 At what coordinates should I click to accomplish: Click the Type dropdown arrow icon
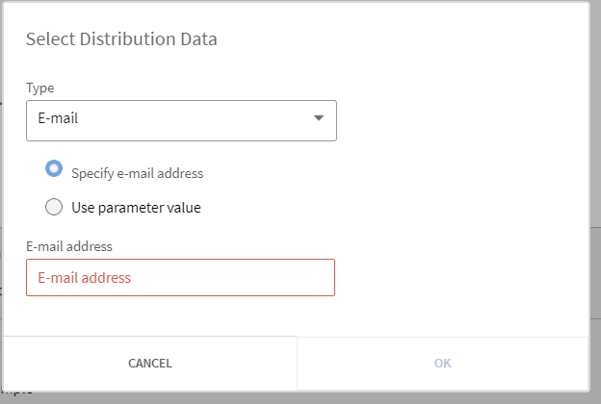(319, 118)
